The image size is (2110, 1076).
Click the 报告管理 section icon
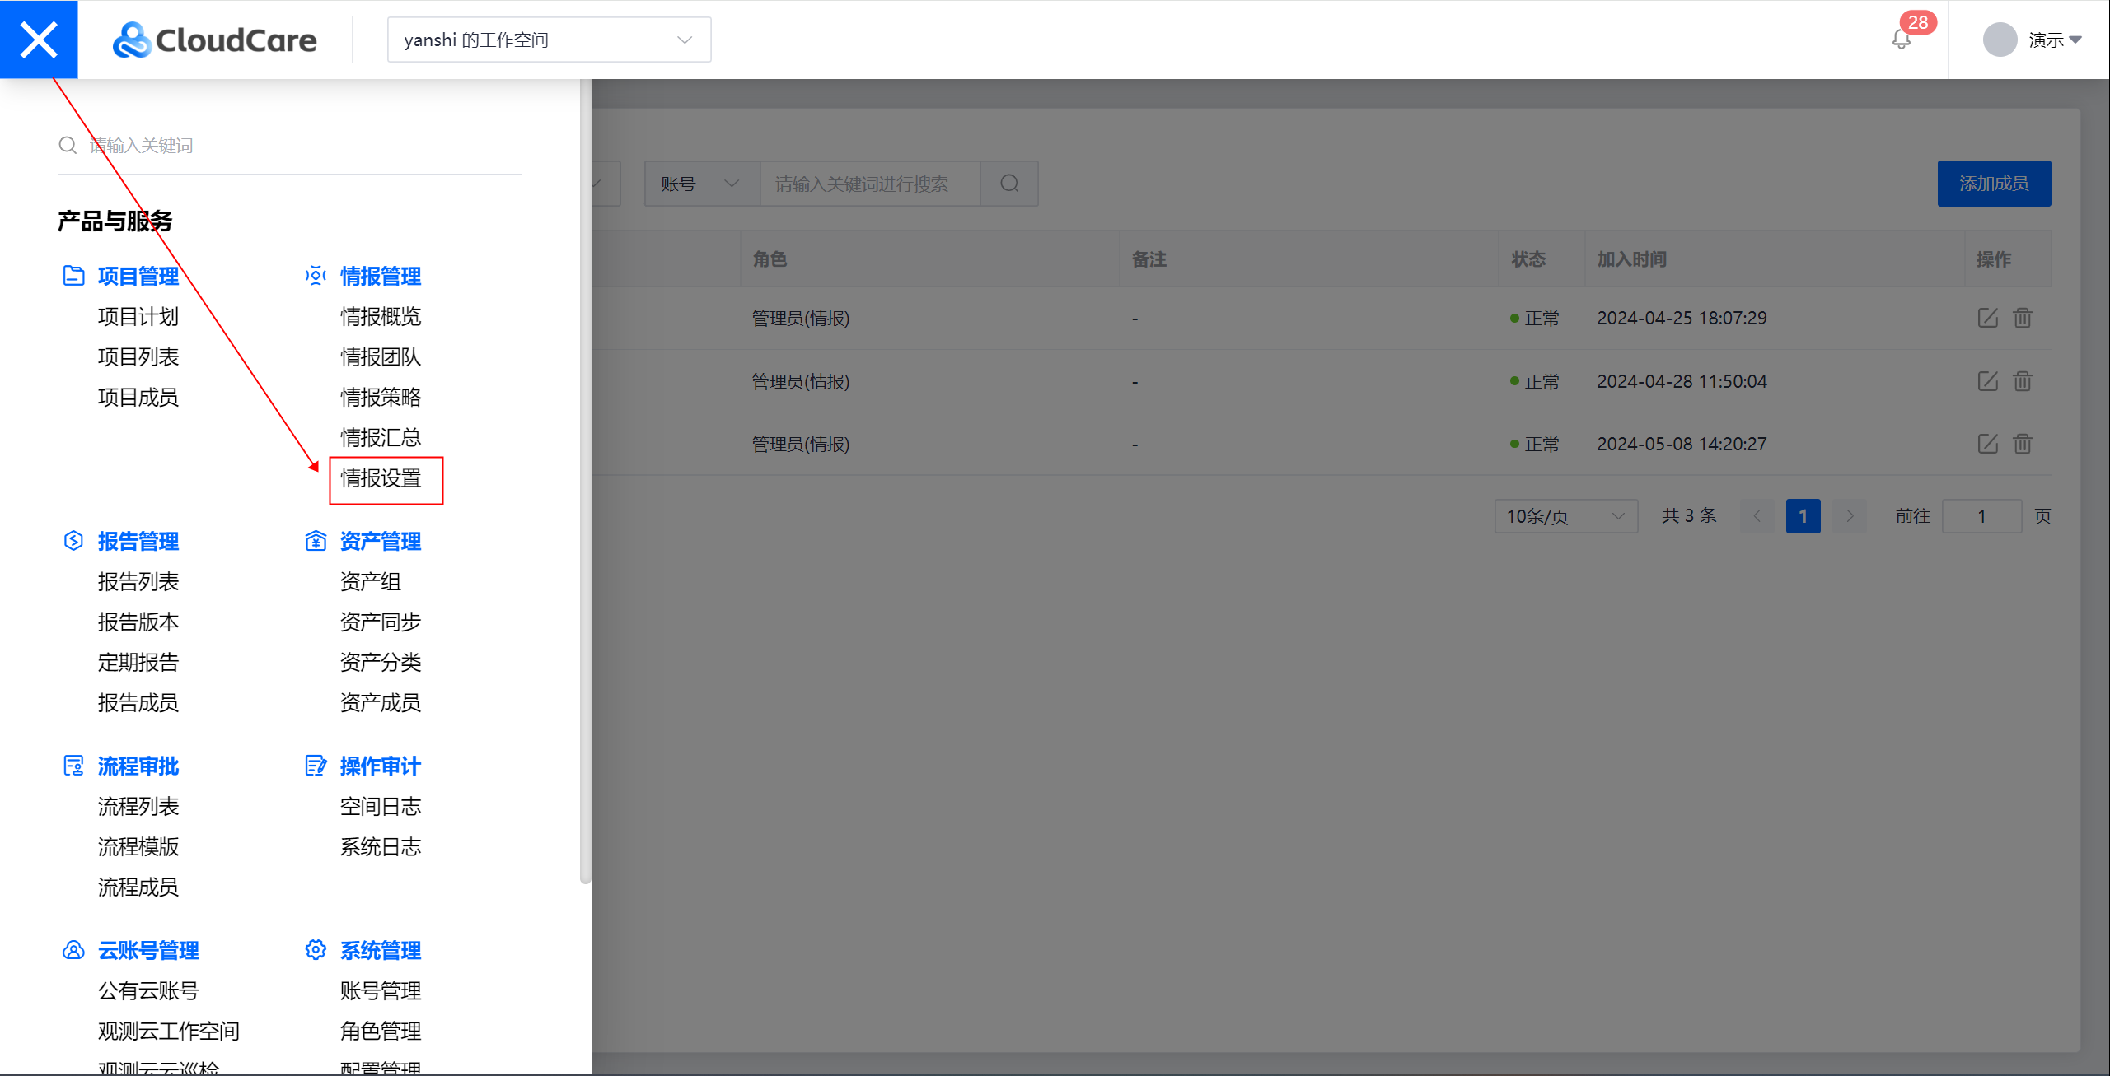(73, 541)
